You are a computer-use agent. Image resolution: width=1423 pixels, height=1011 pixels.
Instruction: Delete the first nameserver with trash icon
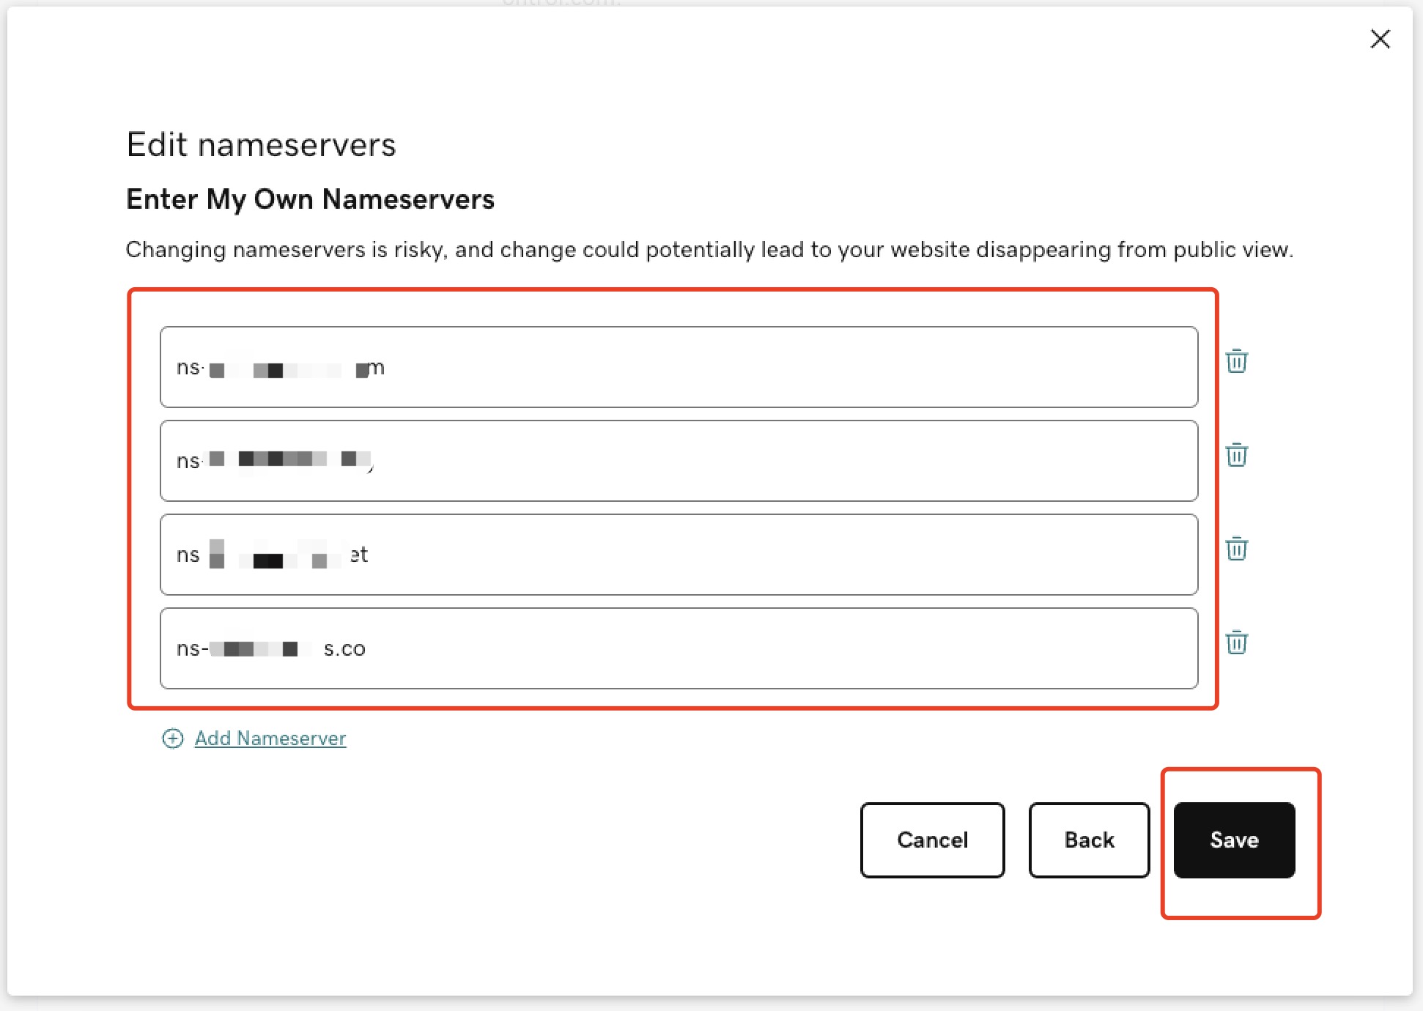pos(1236,361)
